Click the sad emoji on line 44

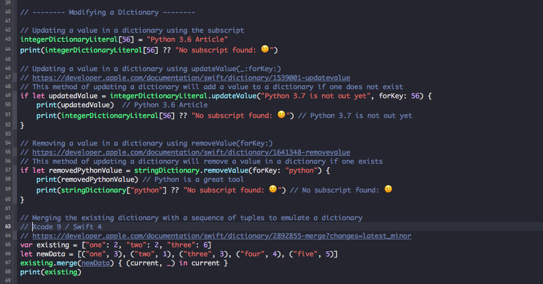[265, 49]
